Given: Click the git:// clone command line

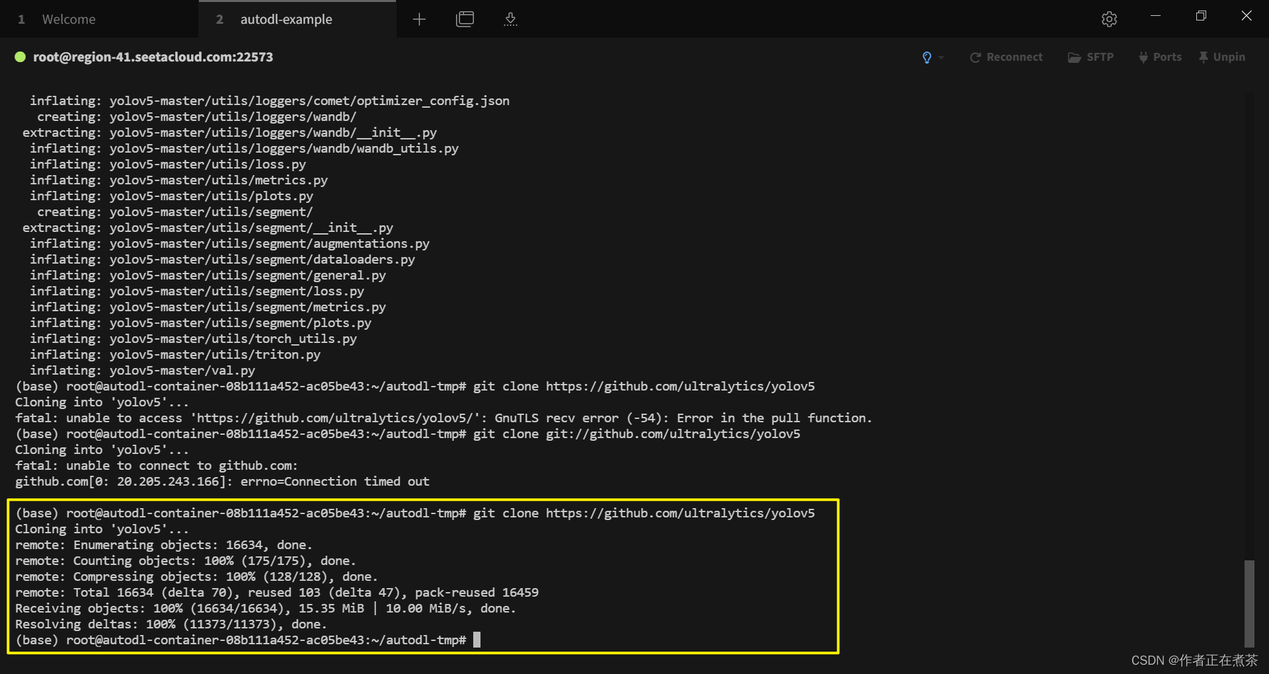Looking at the screenshot, I should (408, 434).
